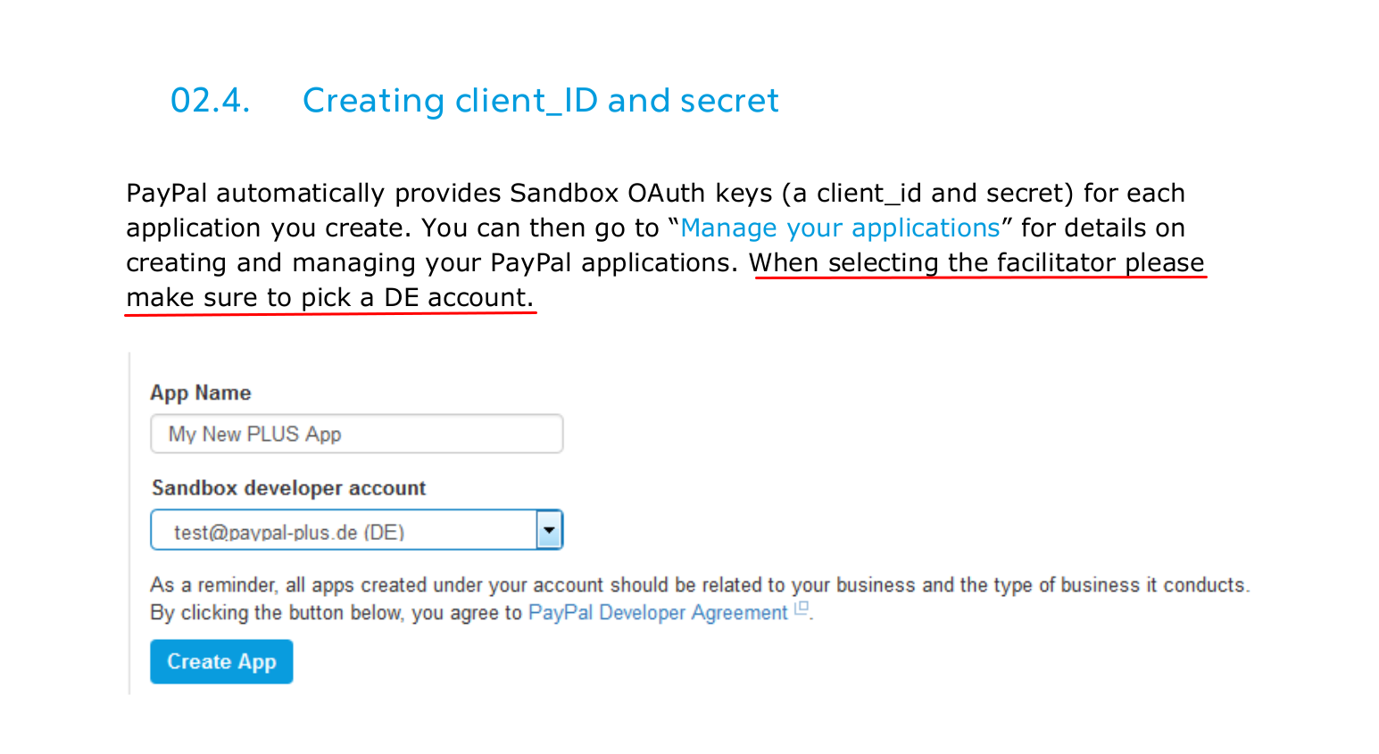The image size is (1379, 754).
Task: Click the "application you create." sentence
Action: pos(268,228)
